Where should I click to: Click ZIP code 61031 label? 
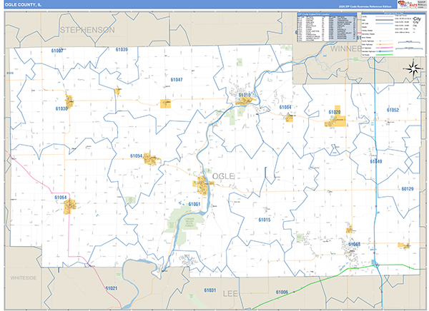pos(209,290)
